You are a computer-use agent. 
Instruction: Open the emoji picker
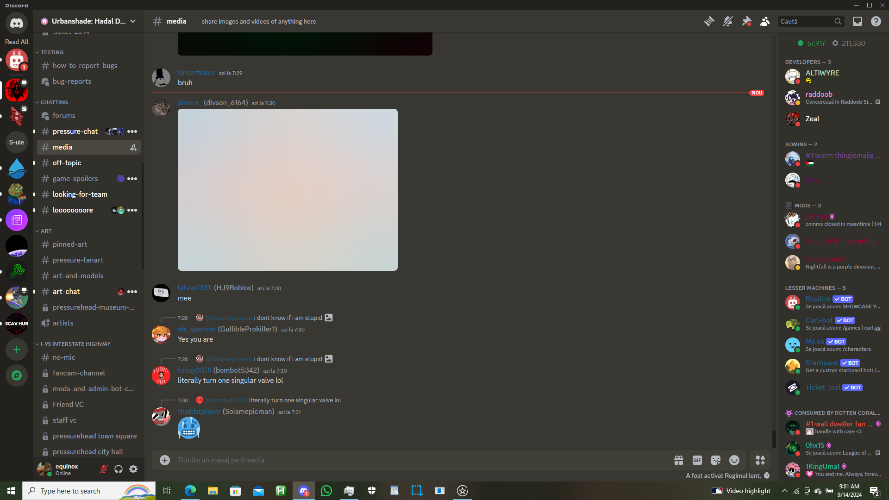point(734,460)
